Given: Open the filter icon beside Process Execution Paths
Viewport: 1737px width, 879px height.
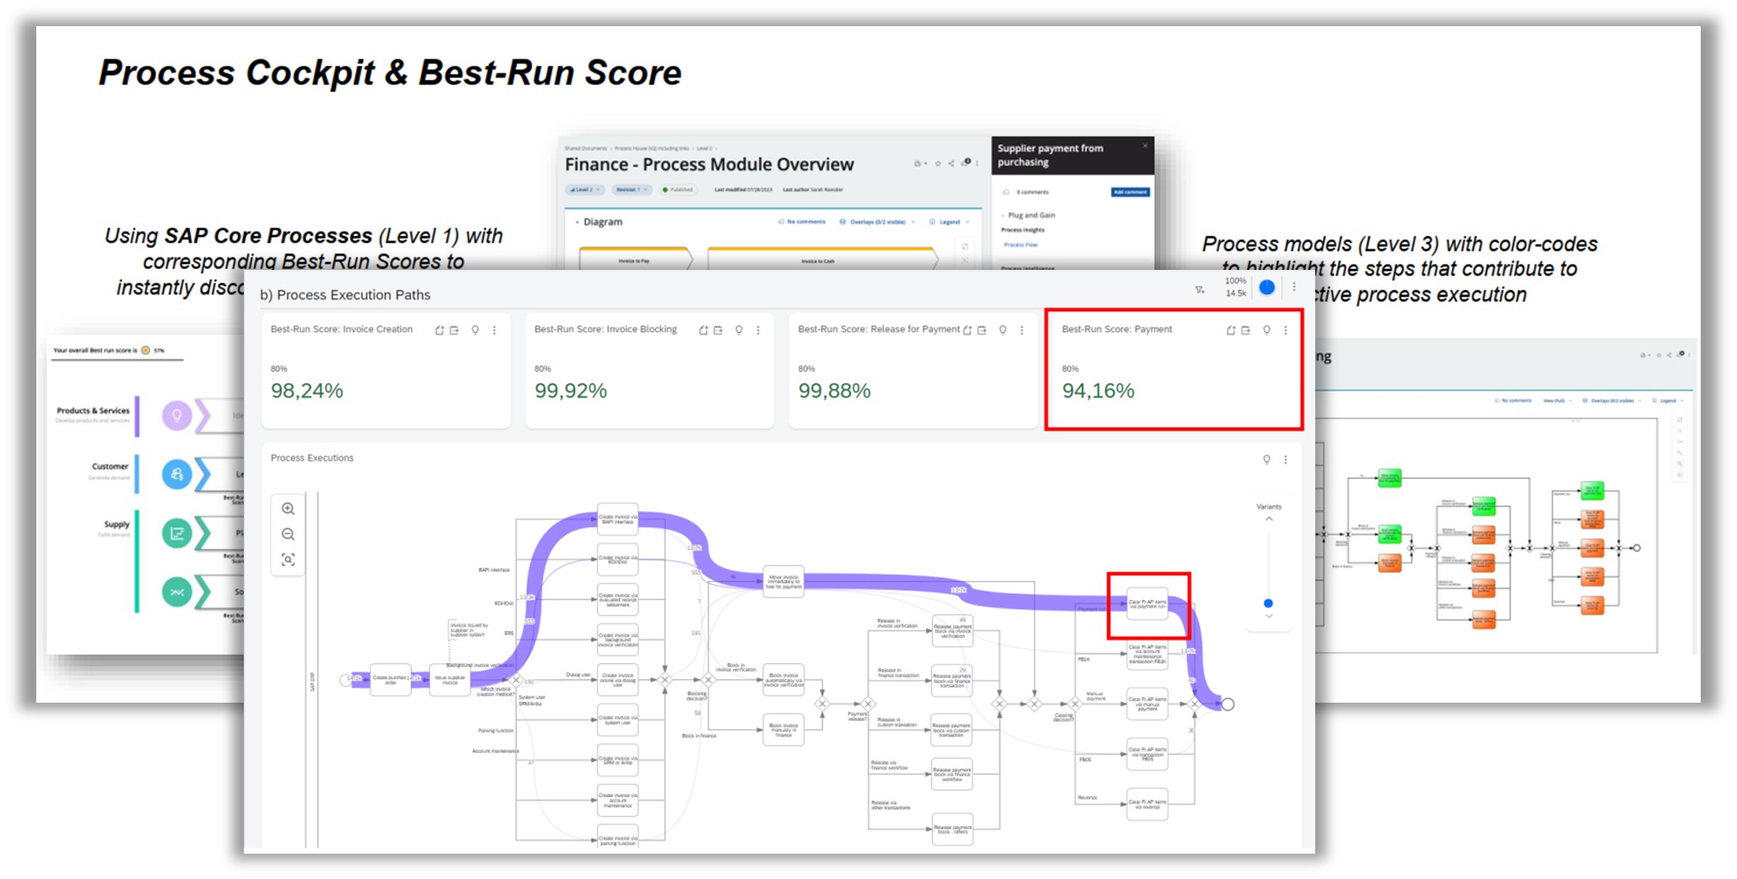Looking at the screenshot, I should [x=1200, y=289].
